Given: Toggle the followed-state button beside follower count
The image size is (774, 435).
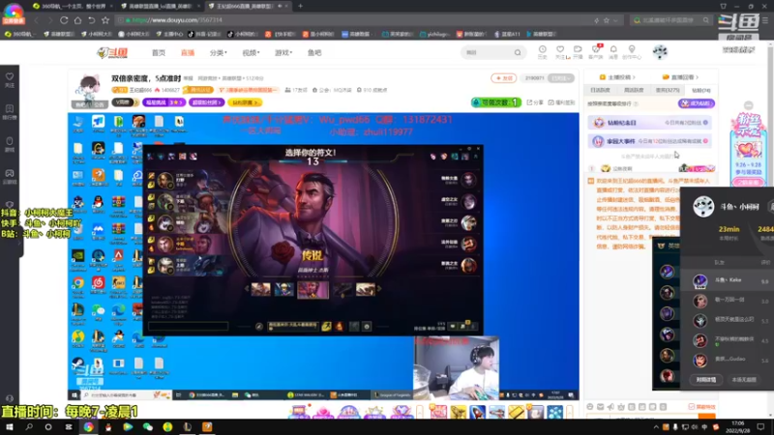Looking at the screenshot, I should click(560, 78).
